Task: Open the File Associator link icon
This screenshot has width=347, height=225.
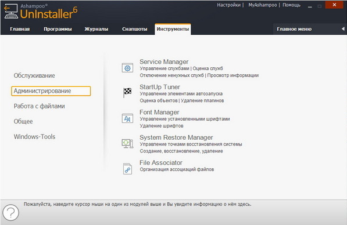Action: [x=127, y=169]
